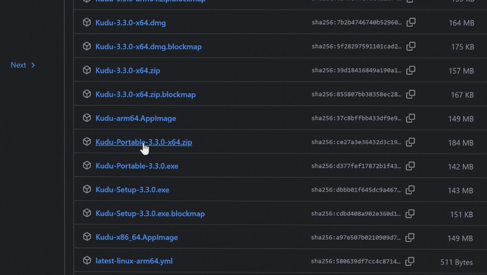Click the 164 MB file size
The height and width of the screenshot is (275, 487).
[461, 23]
